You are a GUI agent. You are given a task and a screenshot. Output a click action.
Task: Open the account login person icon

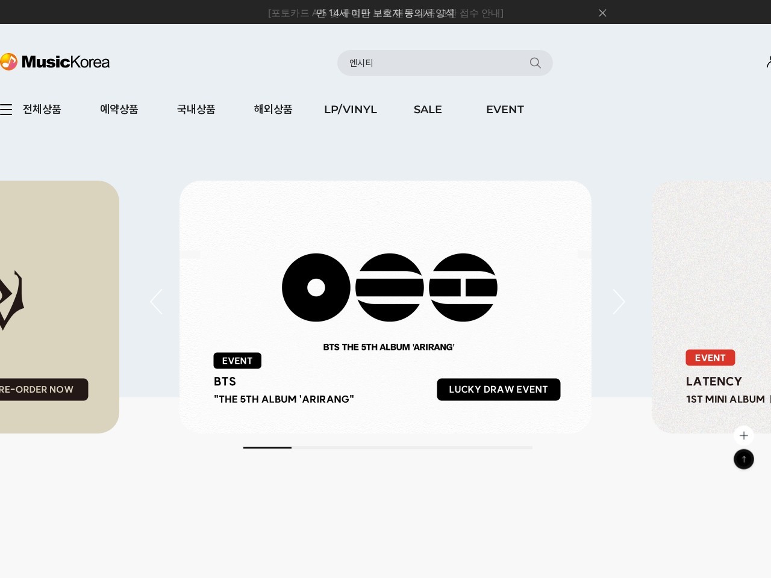(769, 61)
